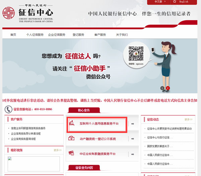Click the star icon beside English
The height and width of the screenshot is (176, 201).
pos(175,2)
